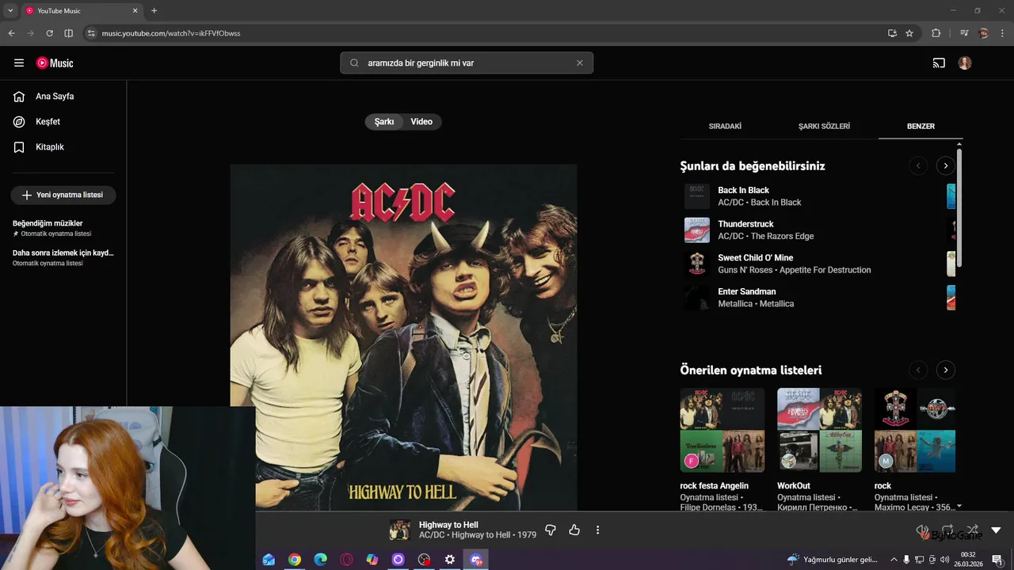This screenshot has width=1014, height=570.
Task: Show next Şunları da beğenebilirsiniz items
Action: pyautogui.click(x=945, y=165)
